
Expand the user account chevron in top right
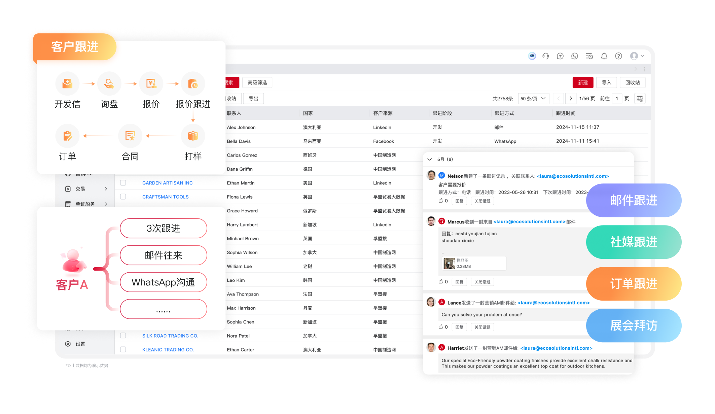click(x=642, y=56)
